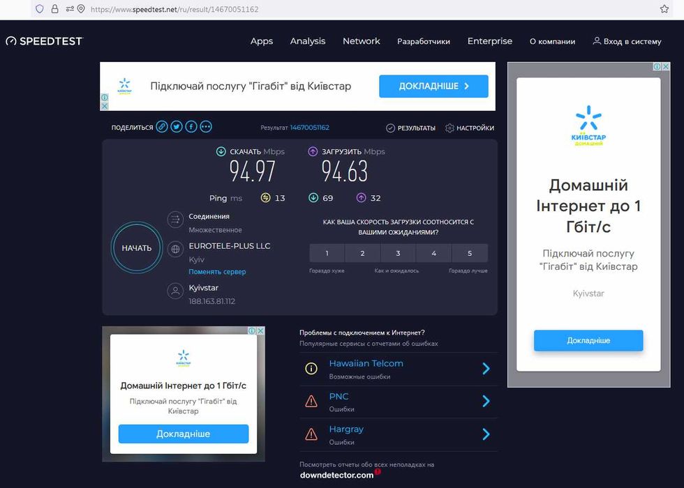Screen dimensions: 684x488
Task: Open the Apps menu
Action: click(x=262, y=41)
